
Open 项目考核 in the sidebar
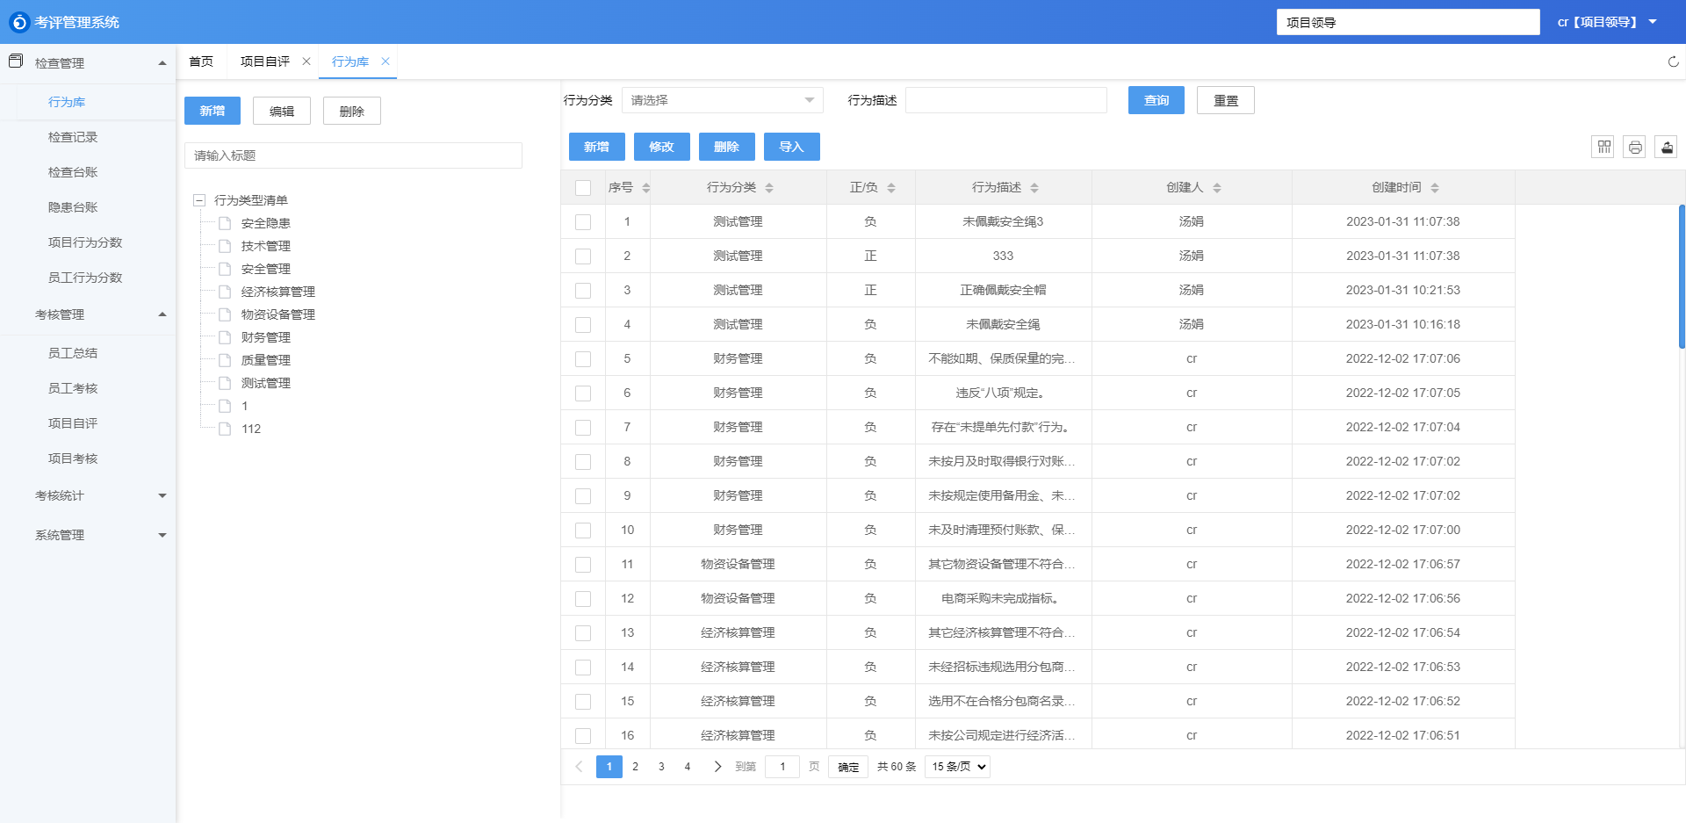pos(73,458)
